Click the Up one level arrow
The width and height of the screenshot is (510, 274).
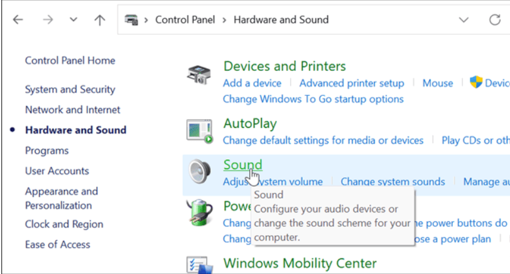coord(99,19)
